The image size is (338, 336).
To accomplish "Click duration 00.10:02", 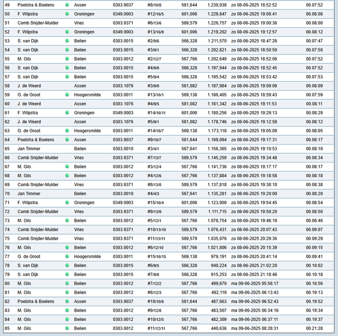I will click(314, 265).
